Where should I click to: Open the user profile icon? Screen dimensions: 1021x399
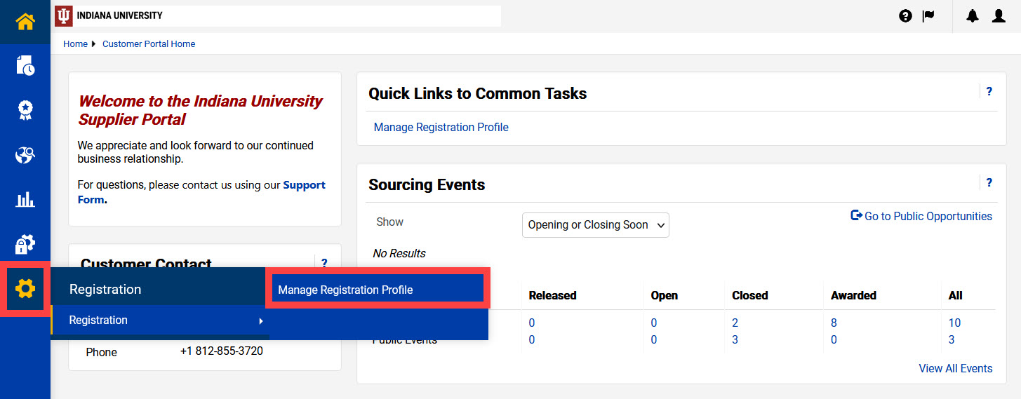pyautogui.click(x=999, y=16)
